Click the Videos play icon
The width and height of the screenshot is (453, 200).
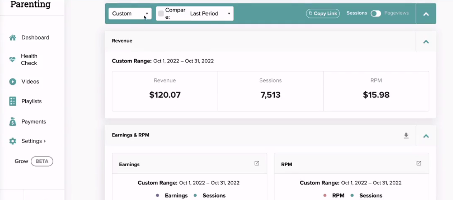[12, 82]
